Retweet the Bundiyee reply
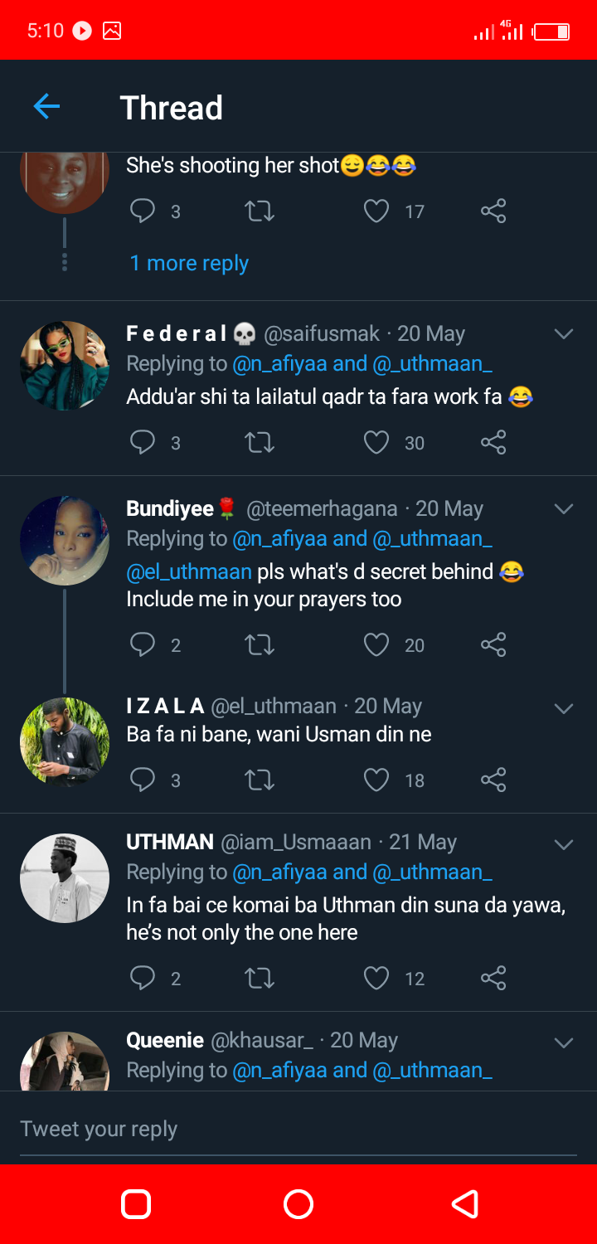Image resolution: width=597 pixels, height=1244 pixels. pyautogui.click(x=260, y=645)
